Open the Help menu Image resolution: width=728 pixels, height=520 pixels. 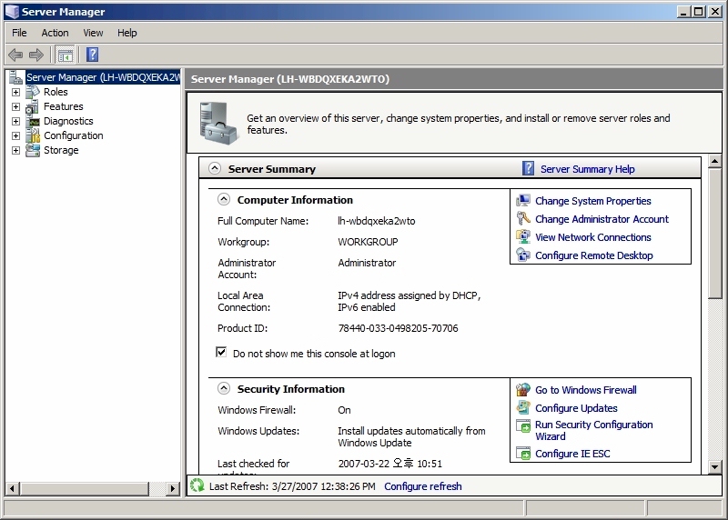(126, 33)
